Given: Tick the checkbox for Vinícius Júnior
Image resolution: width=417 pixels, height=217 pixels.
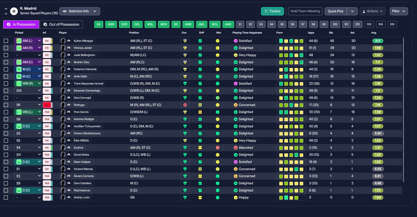Looking at the screenshot, I should pos(6,48).
